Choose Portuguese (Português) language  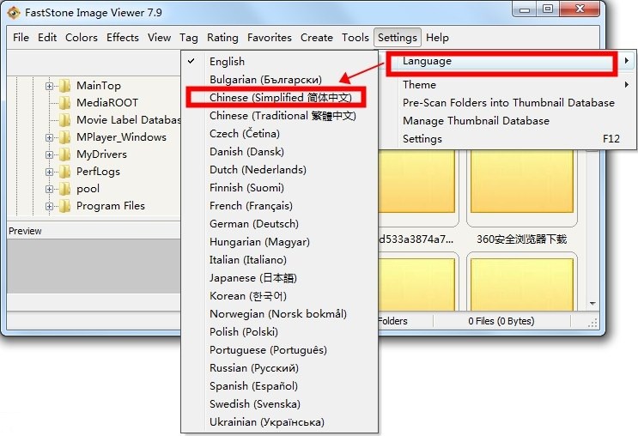[x=279, y=350]
